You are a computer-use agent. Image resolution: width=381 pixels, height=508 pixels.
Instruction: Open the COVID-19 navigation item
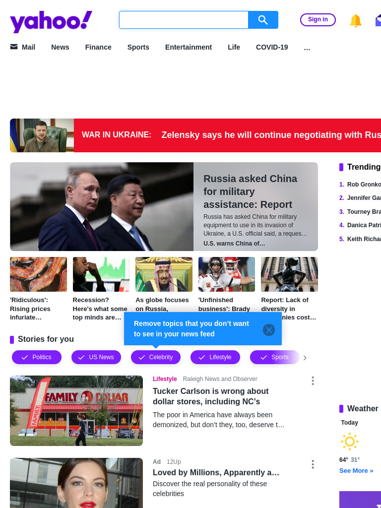[272, 47]
